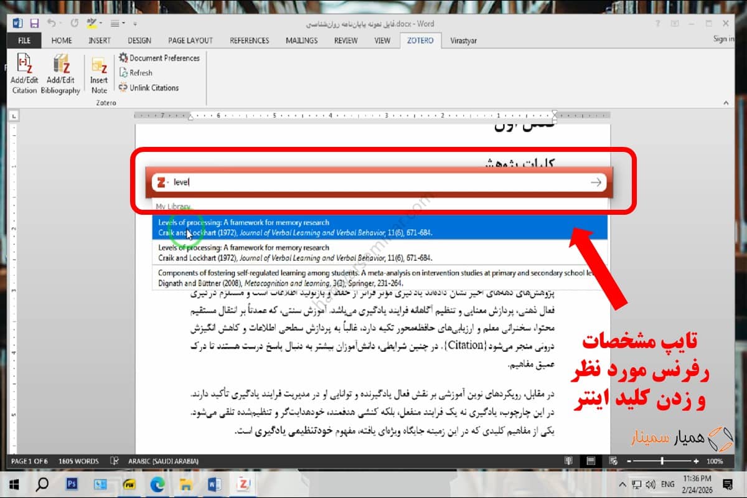Switch to Print Layout view

coord(590,461)
